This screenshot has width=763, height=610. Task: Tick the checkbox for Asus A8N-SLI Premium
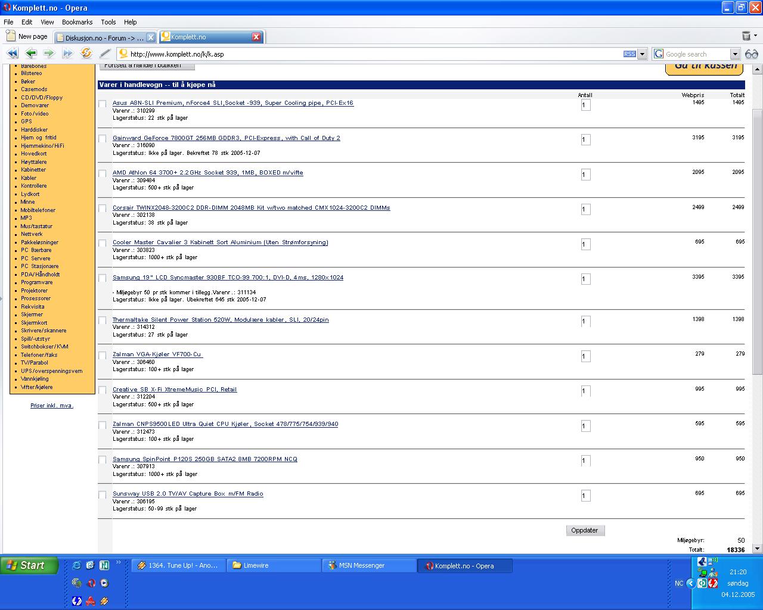tap(103, 104)
